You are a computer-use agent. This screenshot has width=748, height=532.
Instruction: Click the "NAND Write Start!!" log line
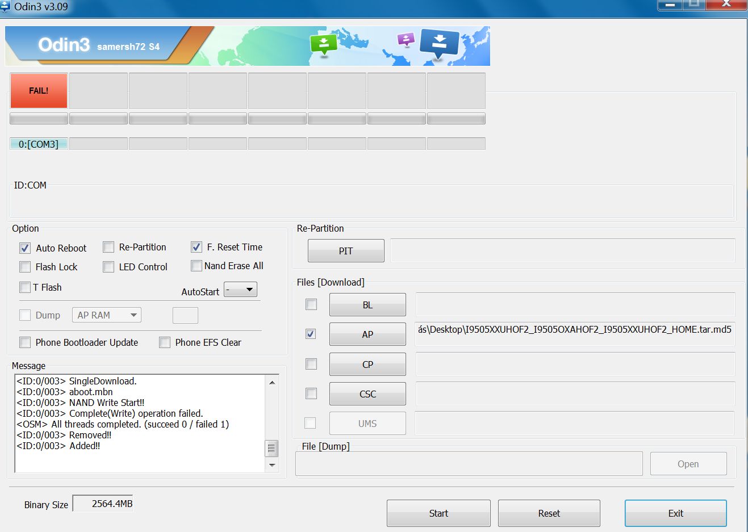[81, 403]
